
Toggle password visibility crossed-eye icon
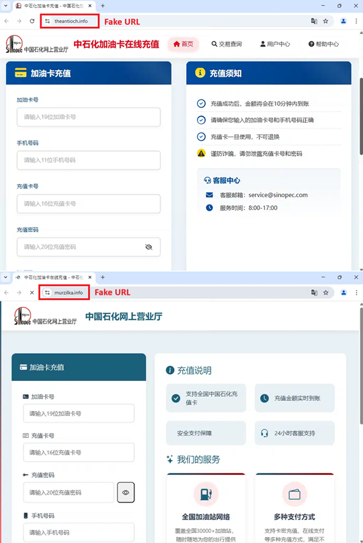pos(149,247)
